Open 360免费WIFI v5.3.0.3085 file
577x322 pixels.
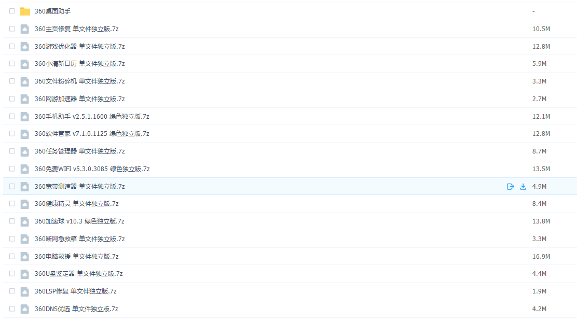coord(92,169)
